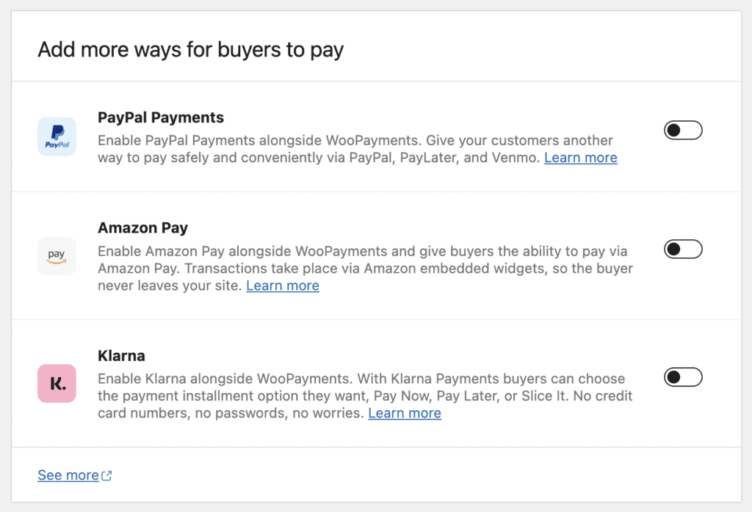The width and height of the screenshot is (752, 512).
Task: Click the PayPal badge next to PayPal Payments
Action: pyautogui.click(x=57, y=136)
